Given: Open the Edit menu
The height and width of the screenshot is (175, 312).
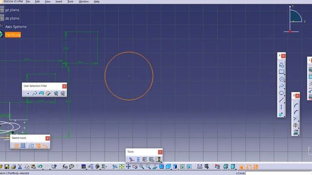Looking at the screenshot, I should point(37,1).
